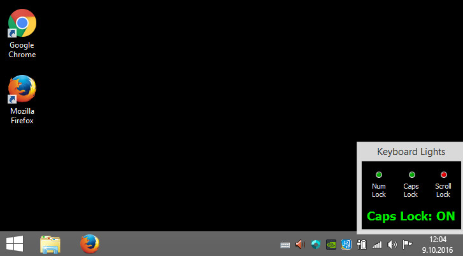Image resolution: width=463 pixels, height=256 pixels.
Task: Click the 'Scroll Lock' label
Action: (x=443, y=191)
